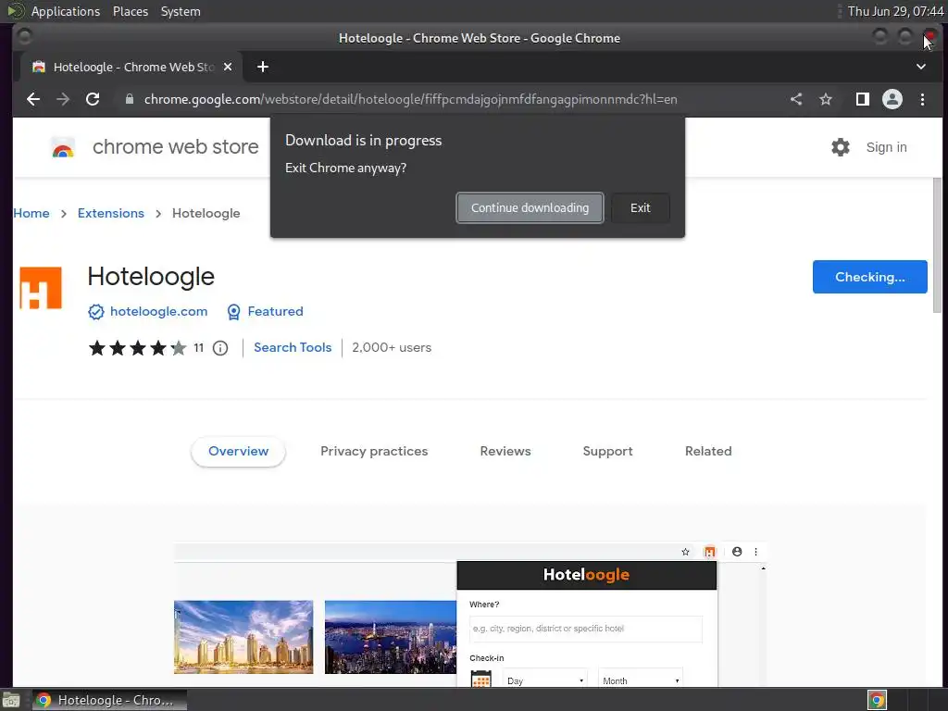Image resolution: width=948 pixels, height=711 pixels.
Task: Go back using the browser back arrow
Action: point(33,99)
